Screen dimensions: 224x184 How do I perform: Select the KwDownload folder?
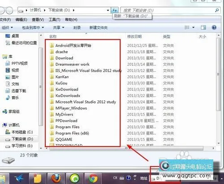tap(64, 90)
